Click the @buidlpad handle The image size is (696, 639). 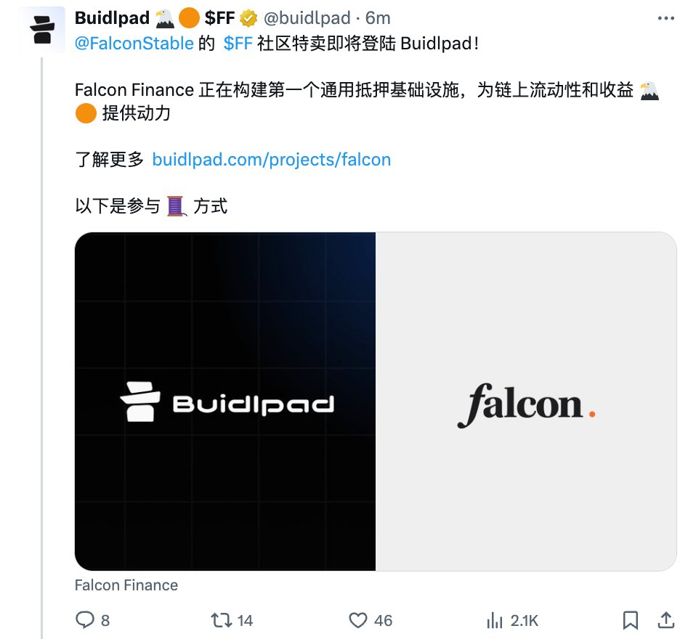click(x=307, y=18)
